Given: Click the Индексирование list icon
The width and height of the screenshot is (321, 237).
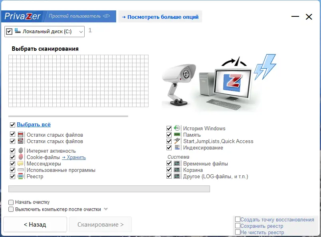Looking at the screenshot, I should click(177, 147).
